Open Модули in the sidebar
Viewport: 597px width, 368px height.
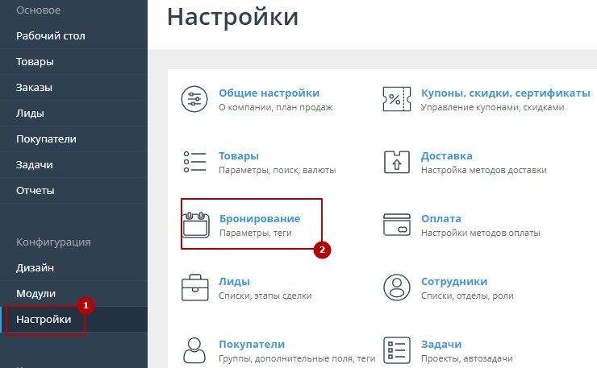pyautogui.click(x=35, y=294)
